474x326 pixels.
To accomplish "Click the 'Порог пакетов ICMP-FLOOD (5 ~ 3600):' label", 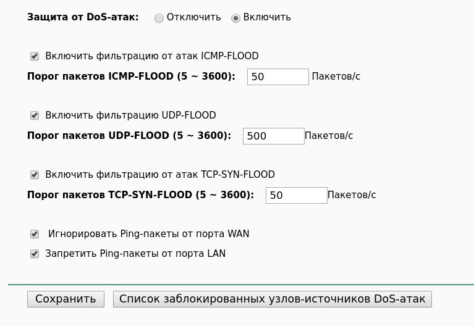I will [x=131, y=77].
